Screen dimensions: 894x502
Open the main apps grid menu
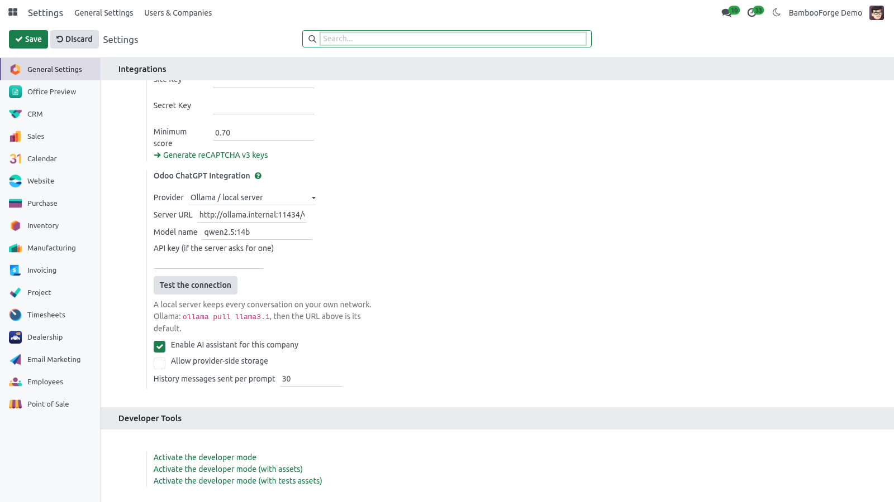[13, 12]
